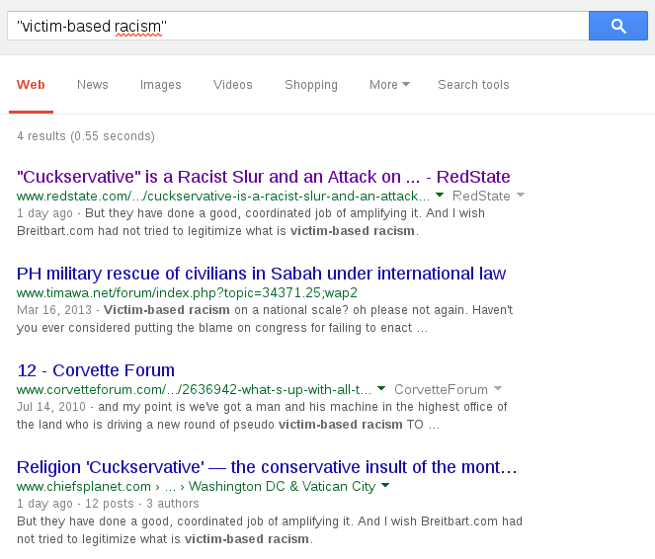
Task: Select the Web tab
Action: click(31, 85)
